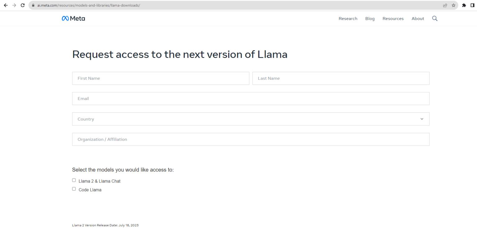This screenshot has width=477, height=230.
Task: Click the bookmark star icon
Action: coord(453,5)
